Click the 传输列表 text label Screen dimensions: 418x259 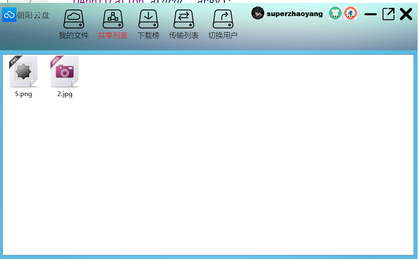coord(184,35)
